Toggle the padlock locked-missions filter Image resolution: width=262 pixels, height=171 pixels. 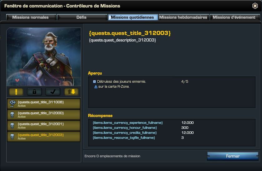coord(34,92)
